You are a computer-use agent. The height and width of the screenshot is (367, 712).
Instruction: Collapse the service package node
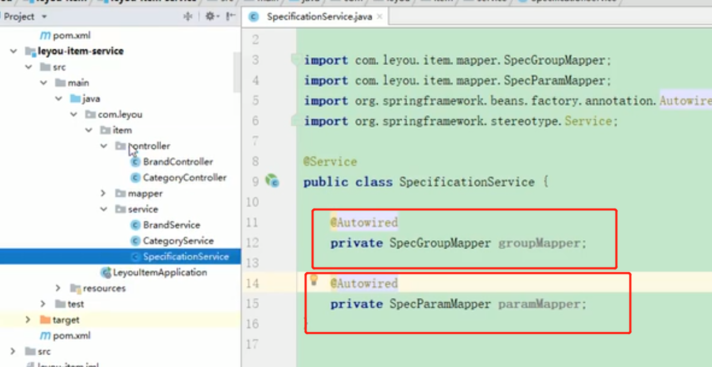pyautogui.click(x=103, y=209)
